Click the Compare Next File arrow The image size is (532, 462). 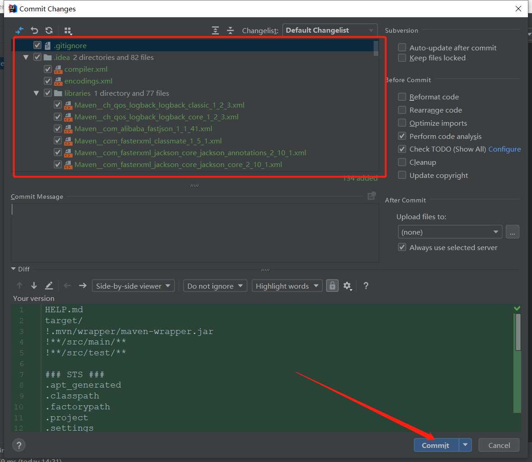pyautogui.click(x=83, y=285)
